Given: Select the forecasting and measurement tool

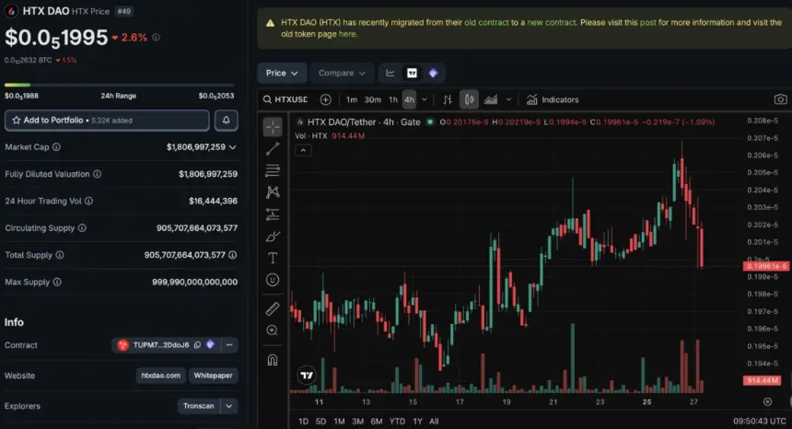Looking at the screenshot, I should tap(273, 214).
